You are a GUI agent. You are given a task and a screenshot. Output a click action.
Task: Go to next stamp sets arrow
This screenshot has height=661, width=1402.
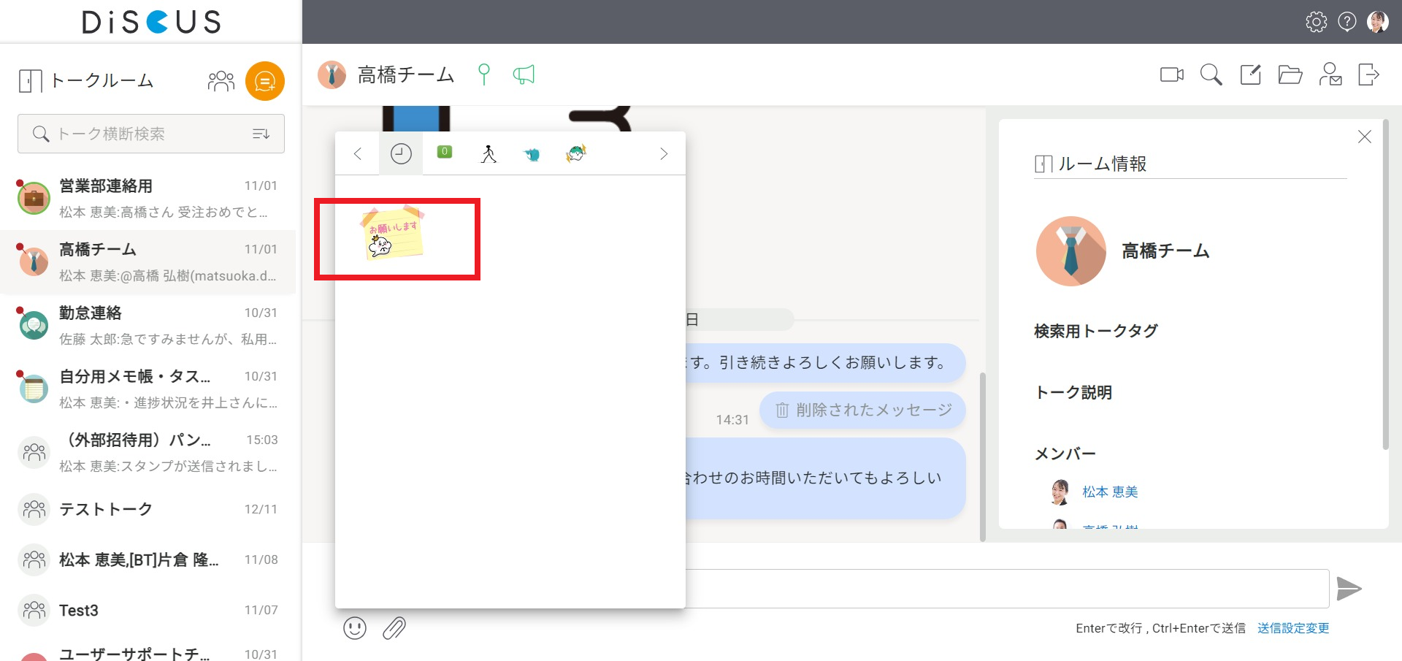[664, 153]
